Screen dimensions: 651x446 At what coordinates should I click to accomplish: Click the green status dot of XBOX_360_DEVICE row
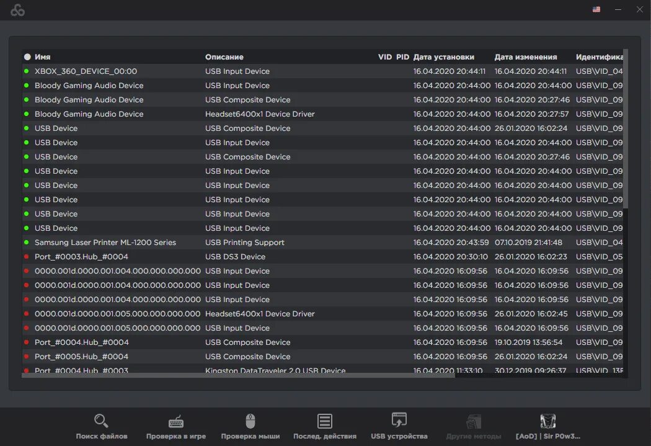click(x=27, y=71)
